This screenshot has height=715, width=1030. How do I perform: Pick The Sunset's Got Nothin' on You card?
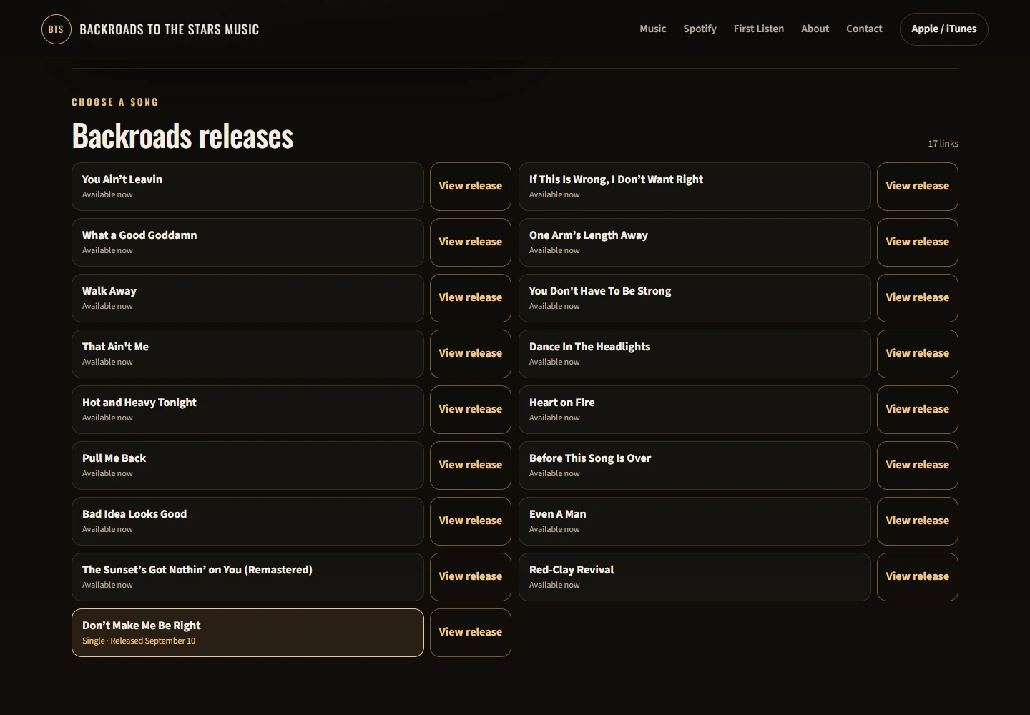pos(247,577)
